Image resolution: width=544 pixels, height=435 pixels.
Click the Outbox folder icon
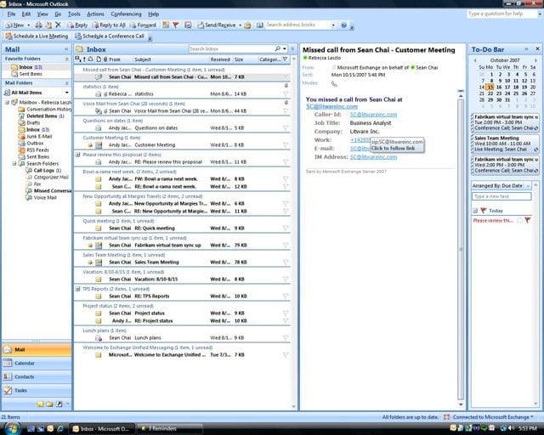[x=21, y=144]
